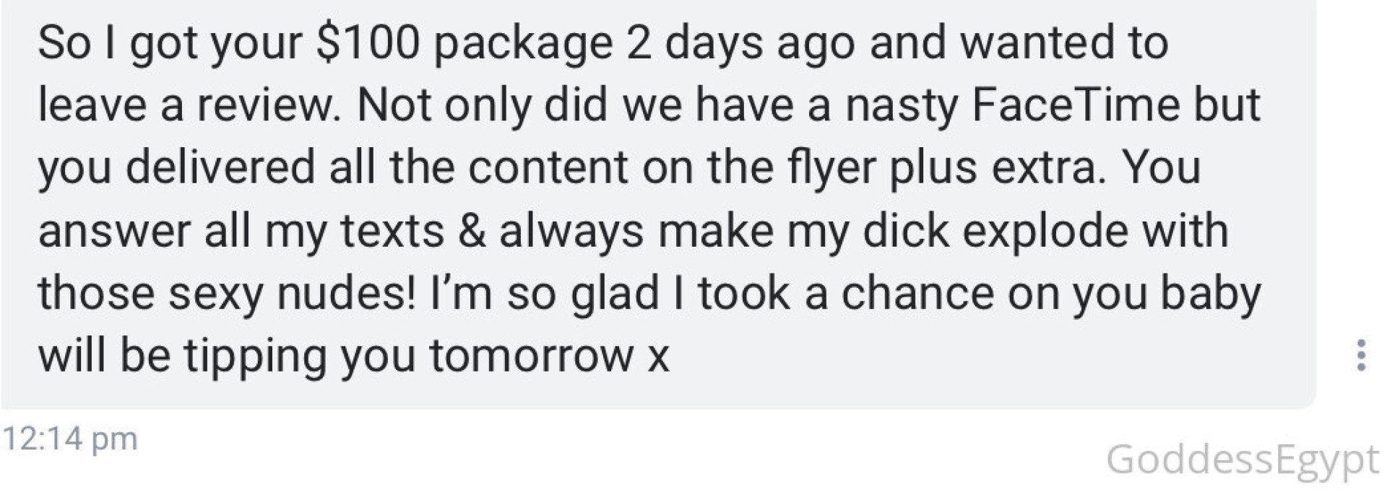Screen dimensions: 1387x492
Task: Open the three-dot message options menu
Action: (x=1361, y=355)
